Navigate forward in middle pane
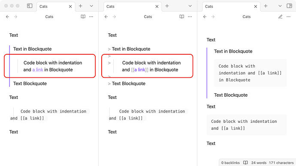The width and height of the screenshot is (296, 166). click(115, 17)
